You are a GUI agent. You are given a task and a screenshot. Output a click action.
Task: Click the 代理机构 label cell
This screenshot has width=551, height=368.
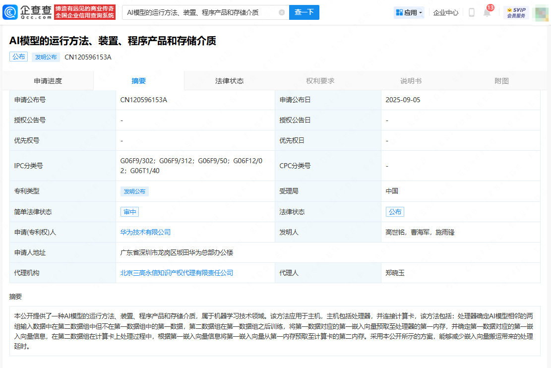[x=63, y=273]
